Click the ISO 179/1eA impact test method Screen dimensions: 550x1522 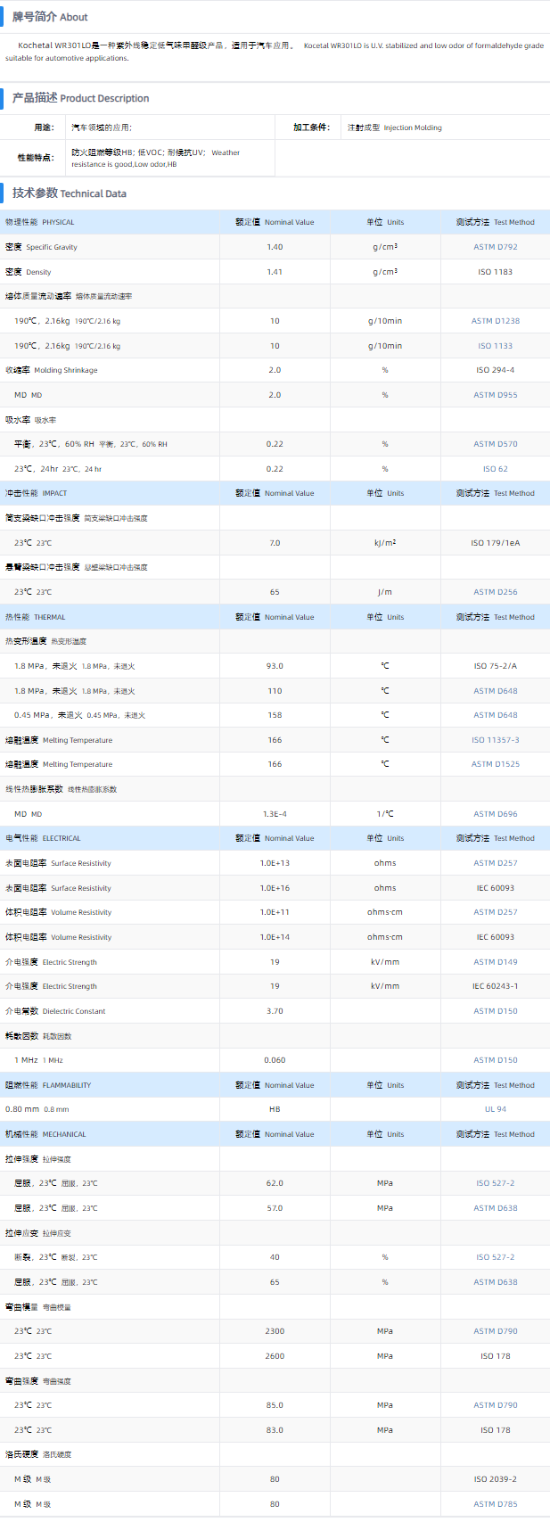click(495, 543)
